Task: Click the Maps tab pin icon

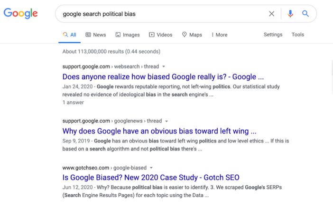Action: tap(185, 35)
